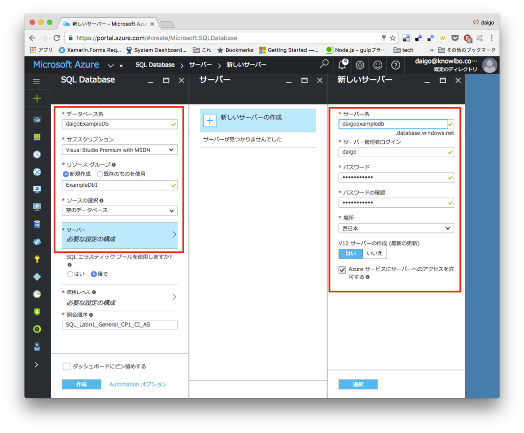Click 新しいサーバーの作成 item
Image resolution: width=524 pixels, height=433 pixels.
258,120
